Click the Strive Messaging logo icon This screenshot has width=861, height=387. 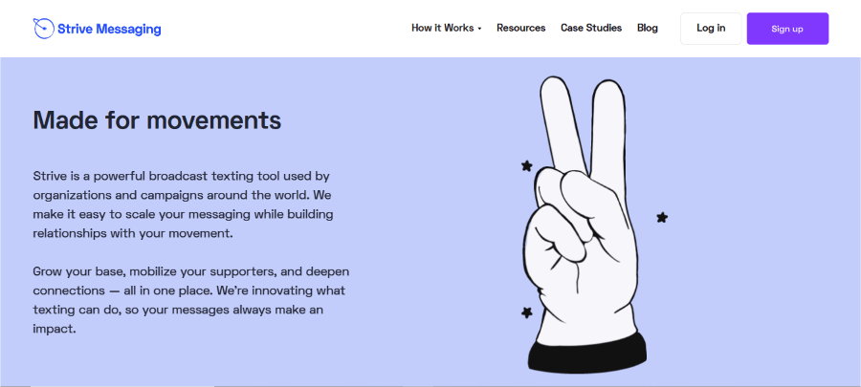click(x=43, y=29)
